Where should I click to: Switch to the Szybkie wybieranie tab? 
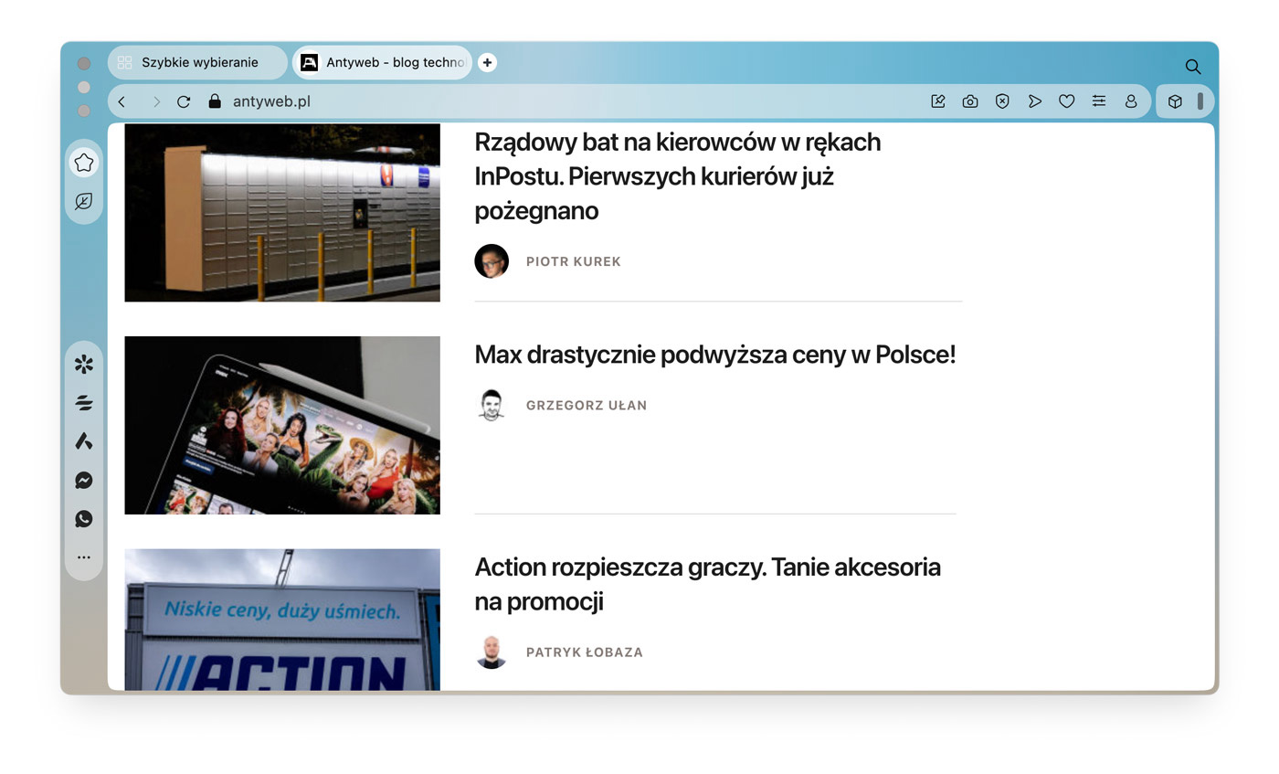(197, 62)
